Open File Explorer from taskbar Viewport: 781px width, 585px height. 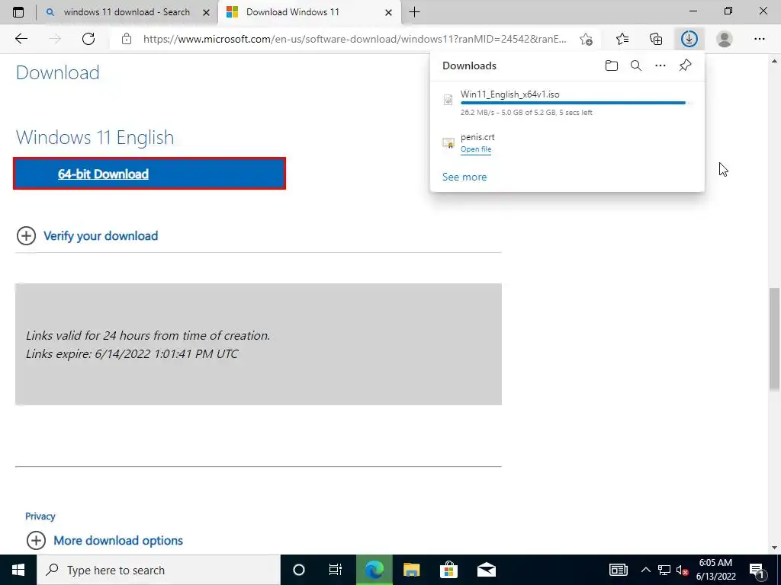point(411,570)
